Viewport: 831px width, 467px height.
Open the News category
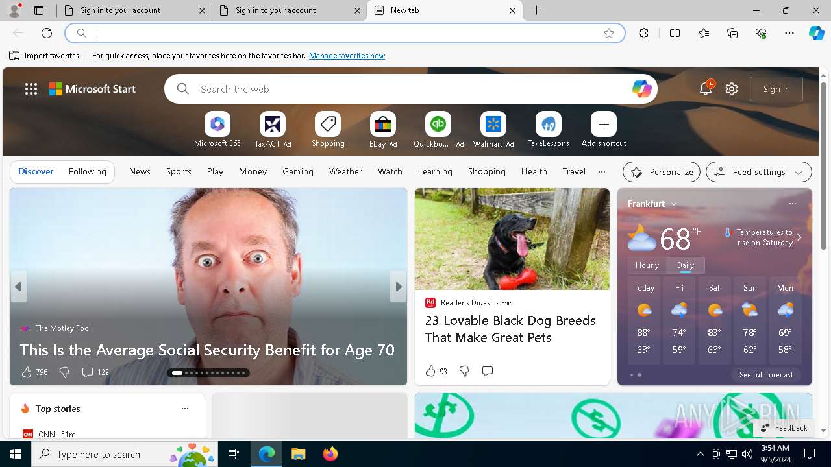coord(140,172)
